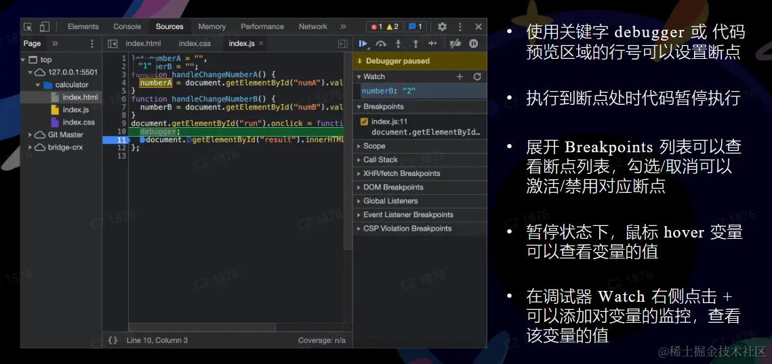Click the Step icon
The width and height of the screenshot is (772, 364).
tap(432, 44)
